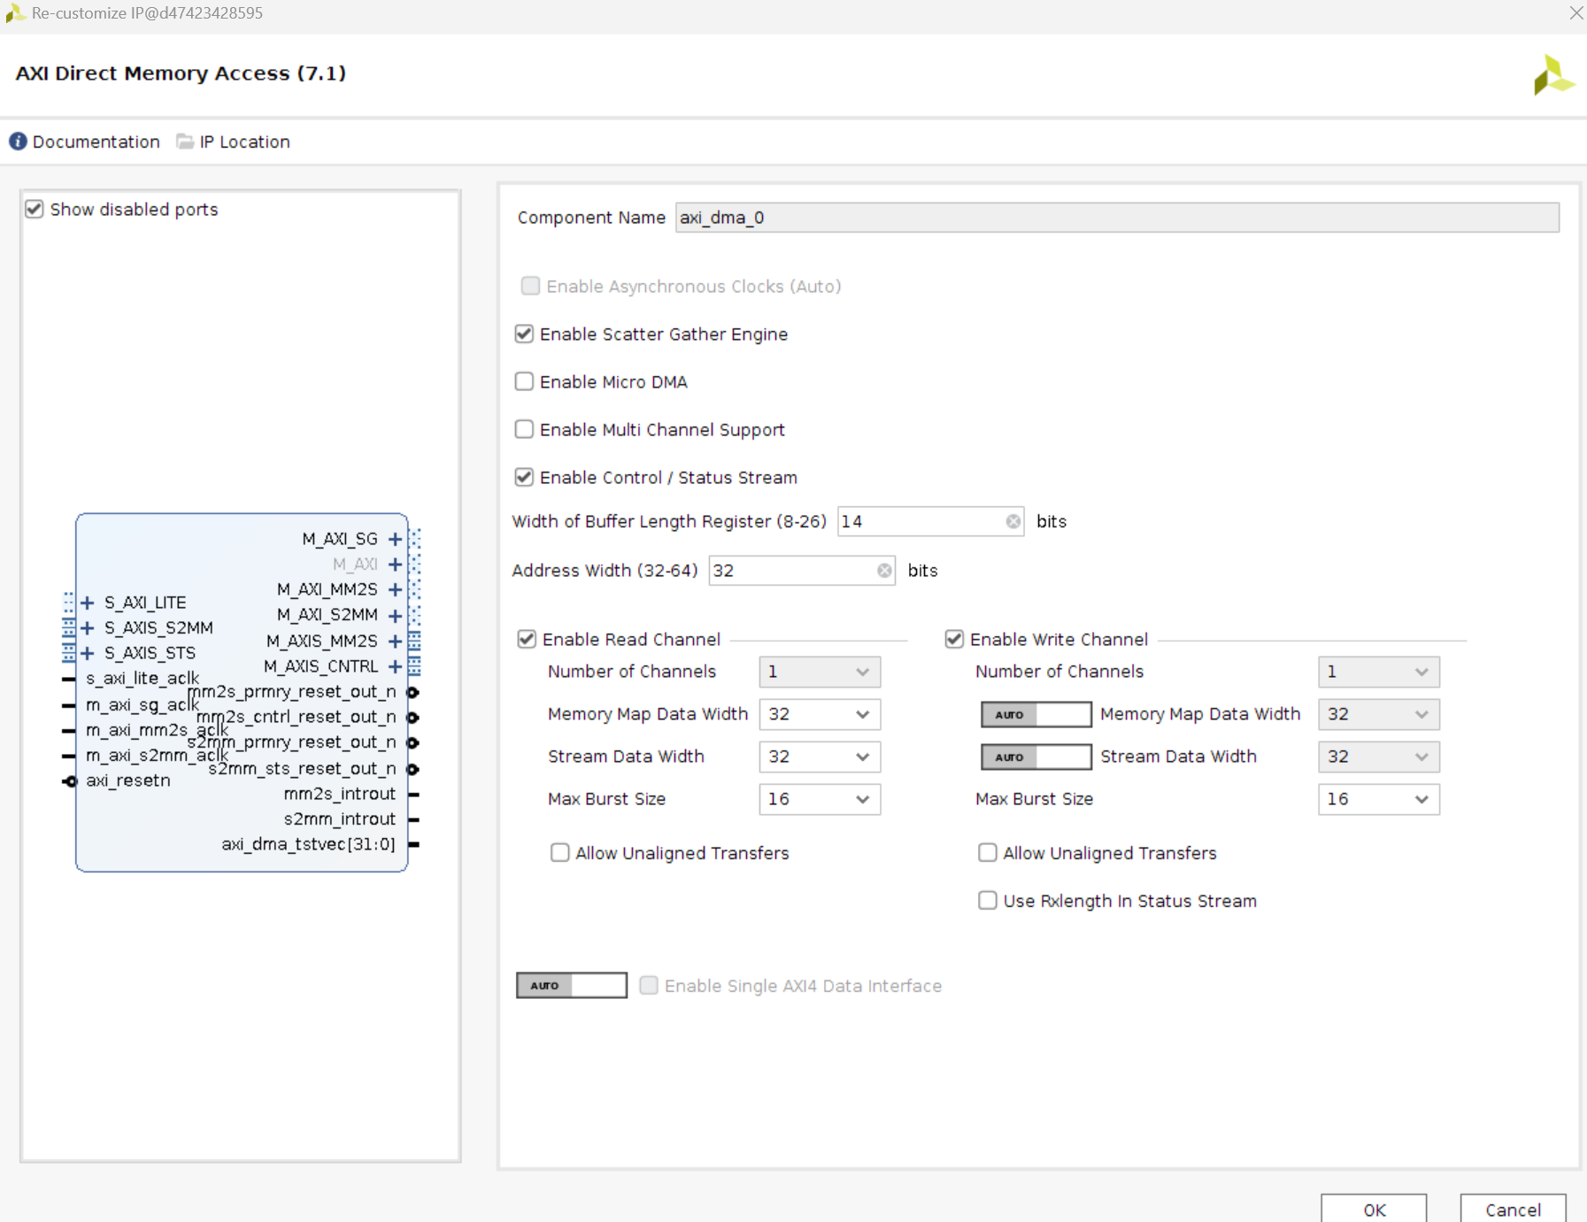Image resolution: width=1587 pixels, height=1222 pixels.
Task: Disable the Scatter Gather Engine checkbox
Action: click(525, 334)
